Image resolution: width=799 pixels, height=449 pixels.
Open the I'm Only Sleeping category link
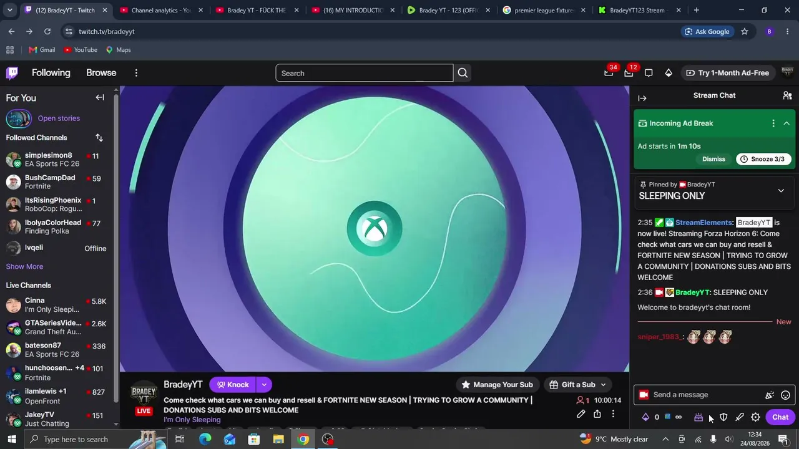[192, 420]
